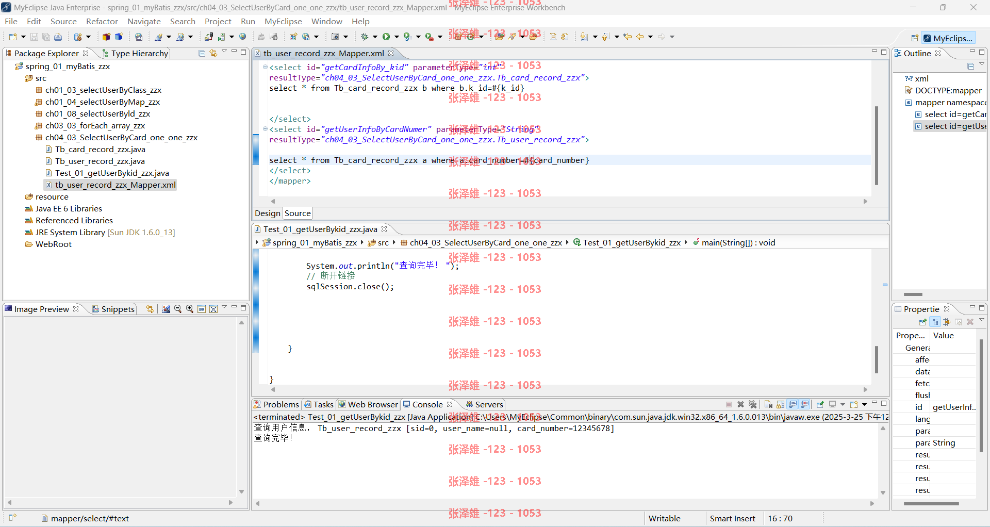Open the Run button dropdown arrow
990x527 pixels.
pos(397,37)
